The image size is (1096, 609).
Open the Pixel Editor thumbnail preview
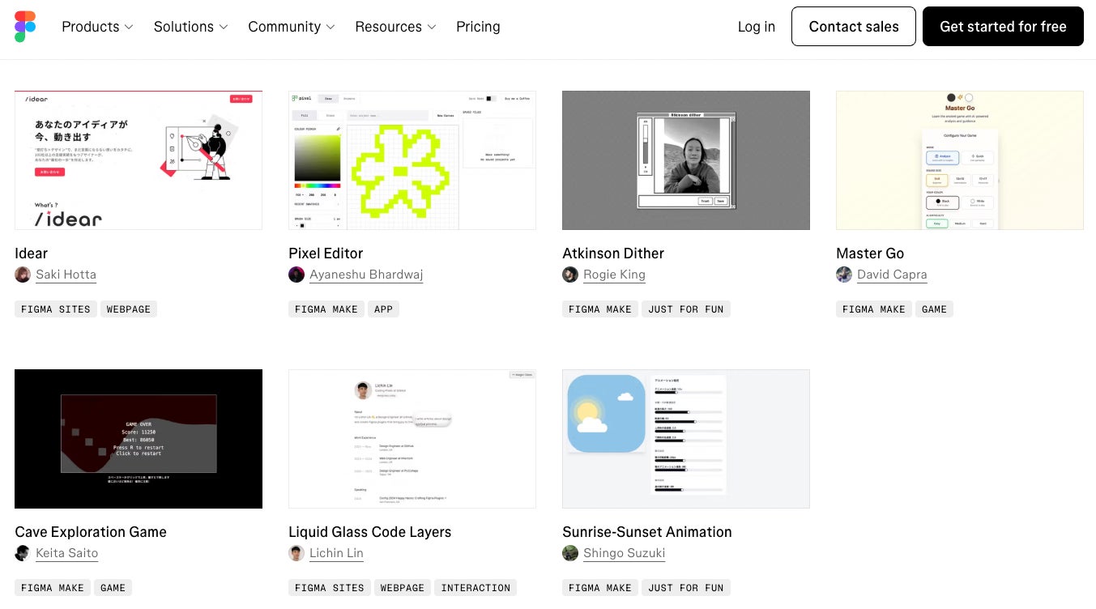click(412, 160)
